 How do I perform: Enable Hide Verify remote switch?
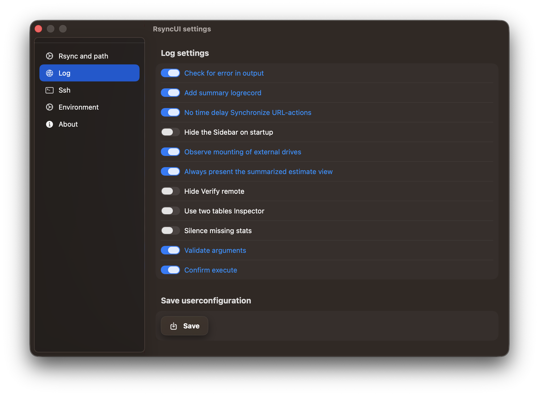(170, 191)
